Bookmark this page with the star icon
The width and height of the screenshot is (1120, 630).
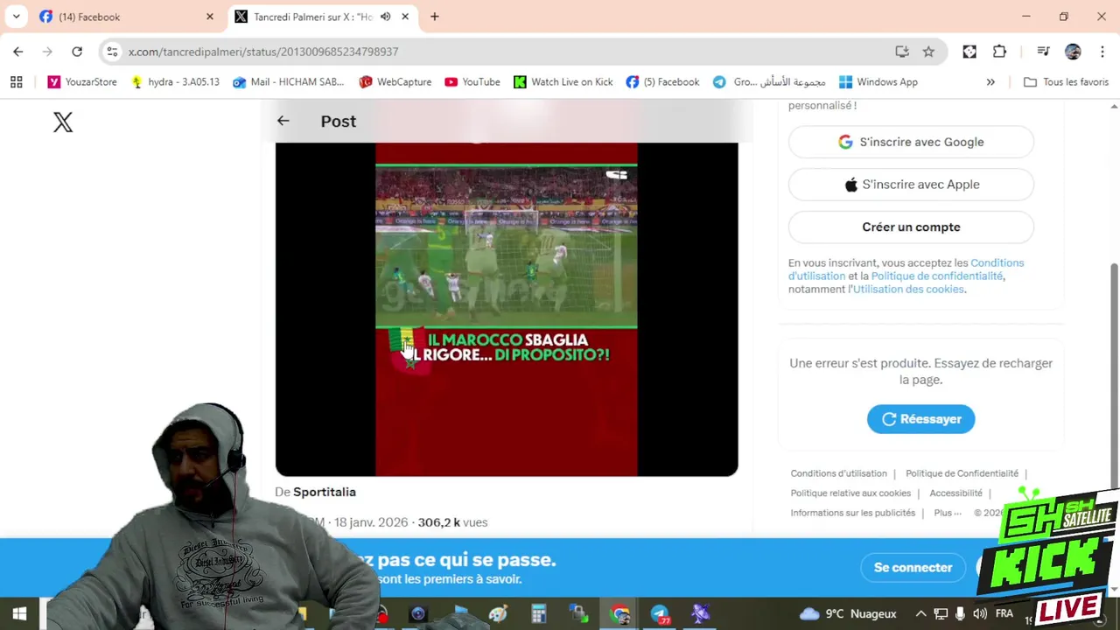click(928, 52)
